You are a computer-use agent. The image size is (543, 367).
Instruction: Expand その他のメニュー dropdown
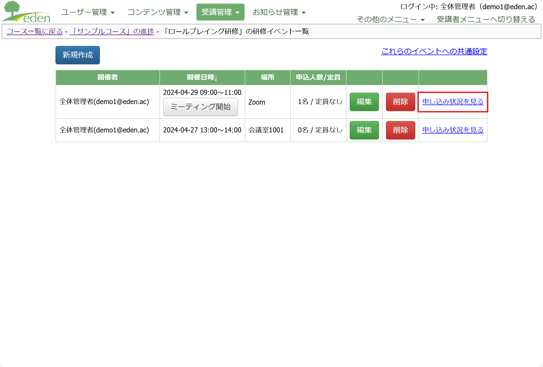click(391, 19)
